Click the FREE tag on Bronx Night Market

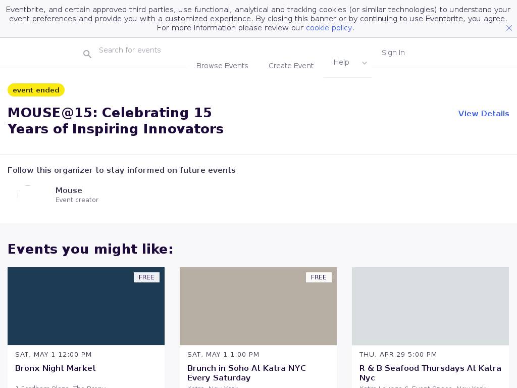[146, 277]
